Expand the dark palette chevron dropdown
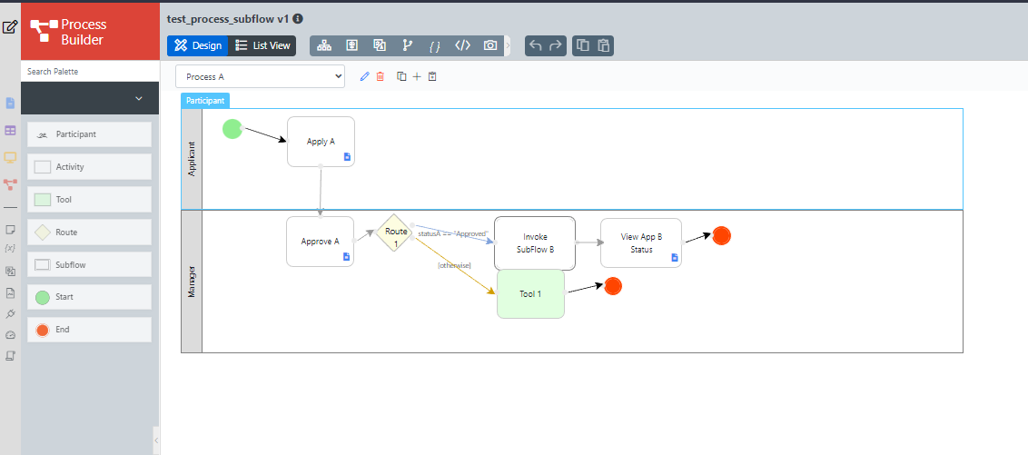Viewport: 1028px width, 455px height. [x=138, y=98]
